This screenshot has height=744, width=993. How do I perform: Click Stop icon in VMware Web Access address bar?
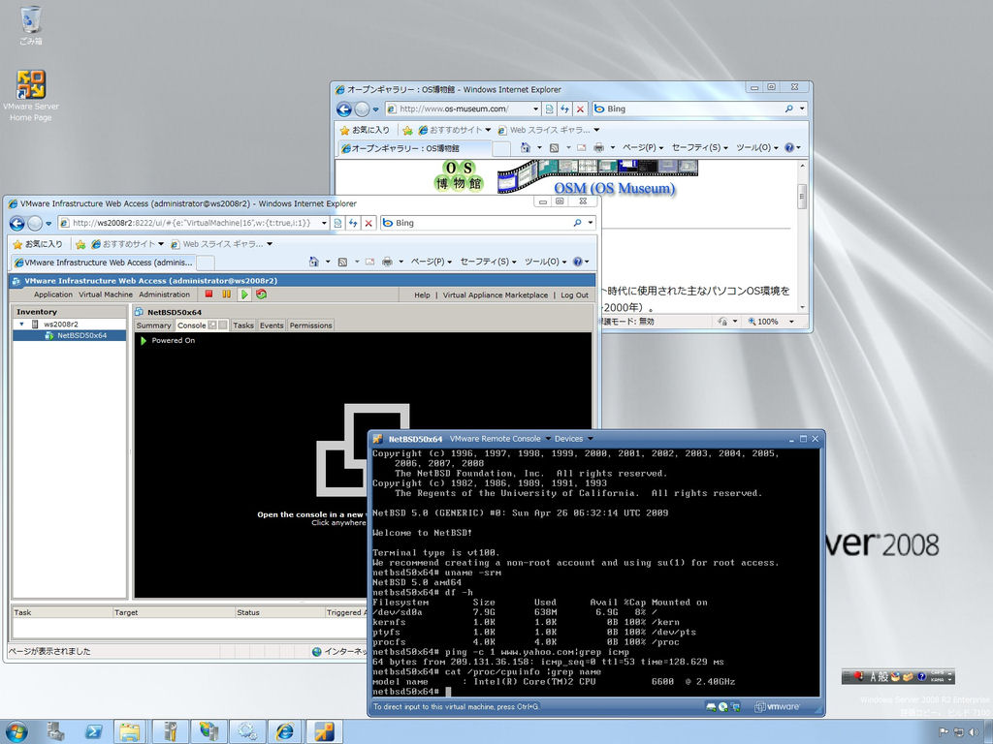click(368, 223)
